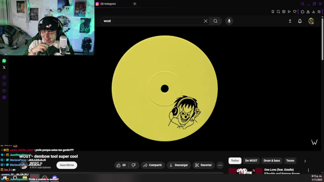This screenshot has height=182, width=324.
Task: Open YouTube create upload icon
Action: (290, 21)
